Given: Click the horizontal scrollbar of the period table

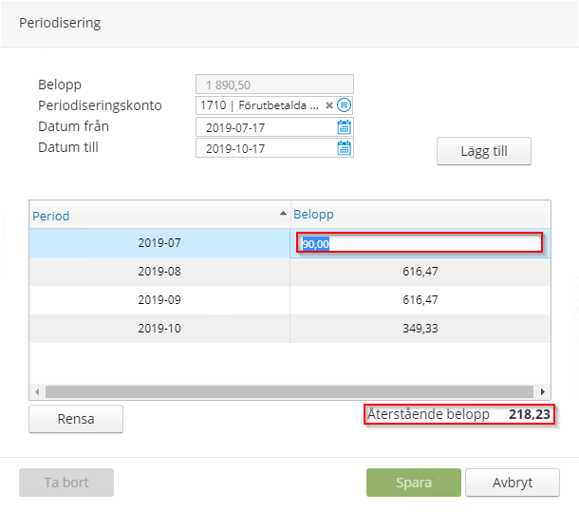Looking at the screenshot, I should tap(285, 391).
